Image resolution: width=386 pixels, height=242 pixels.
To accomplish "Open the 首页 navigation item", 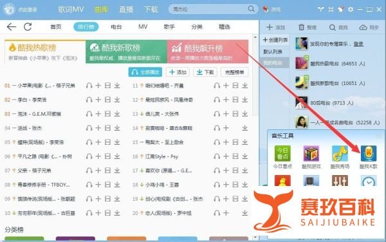I will point(55,27).
